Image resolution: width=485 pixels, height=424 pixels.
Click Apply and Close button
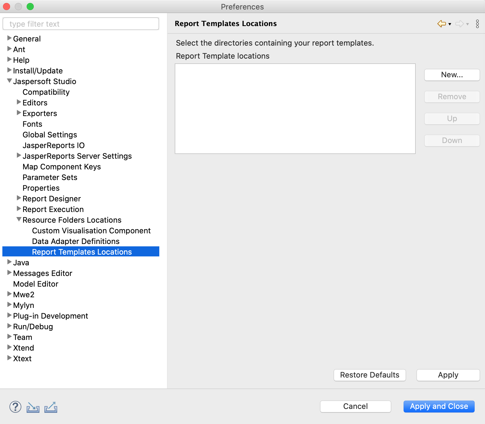(x=439, y=407)
